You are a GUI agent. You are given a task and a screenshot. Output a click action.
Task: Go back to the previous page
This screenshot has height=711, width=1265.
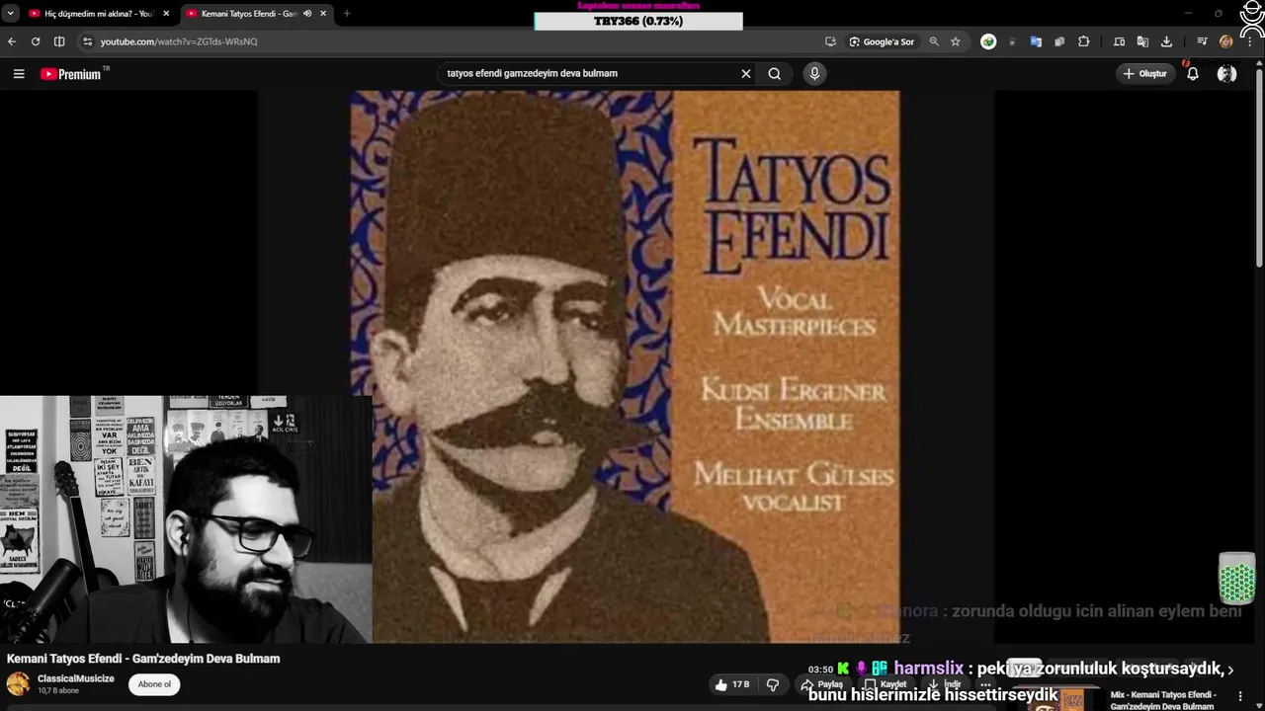(12, 41)
